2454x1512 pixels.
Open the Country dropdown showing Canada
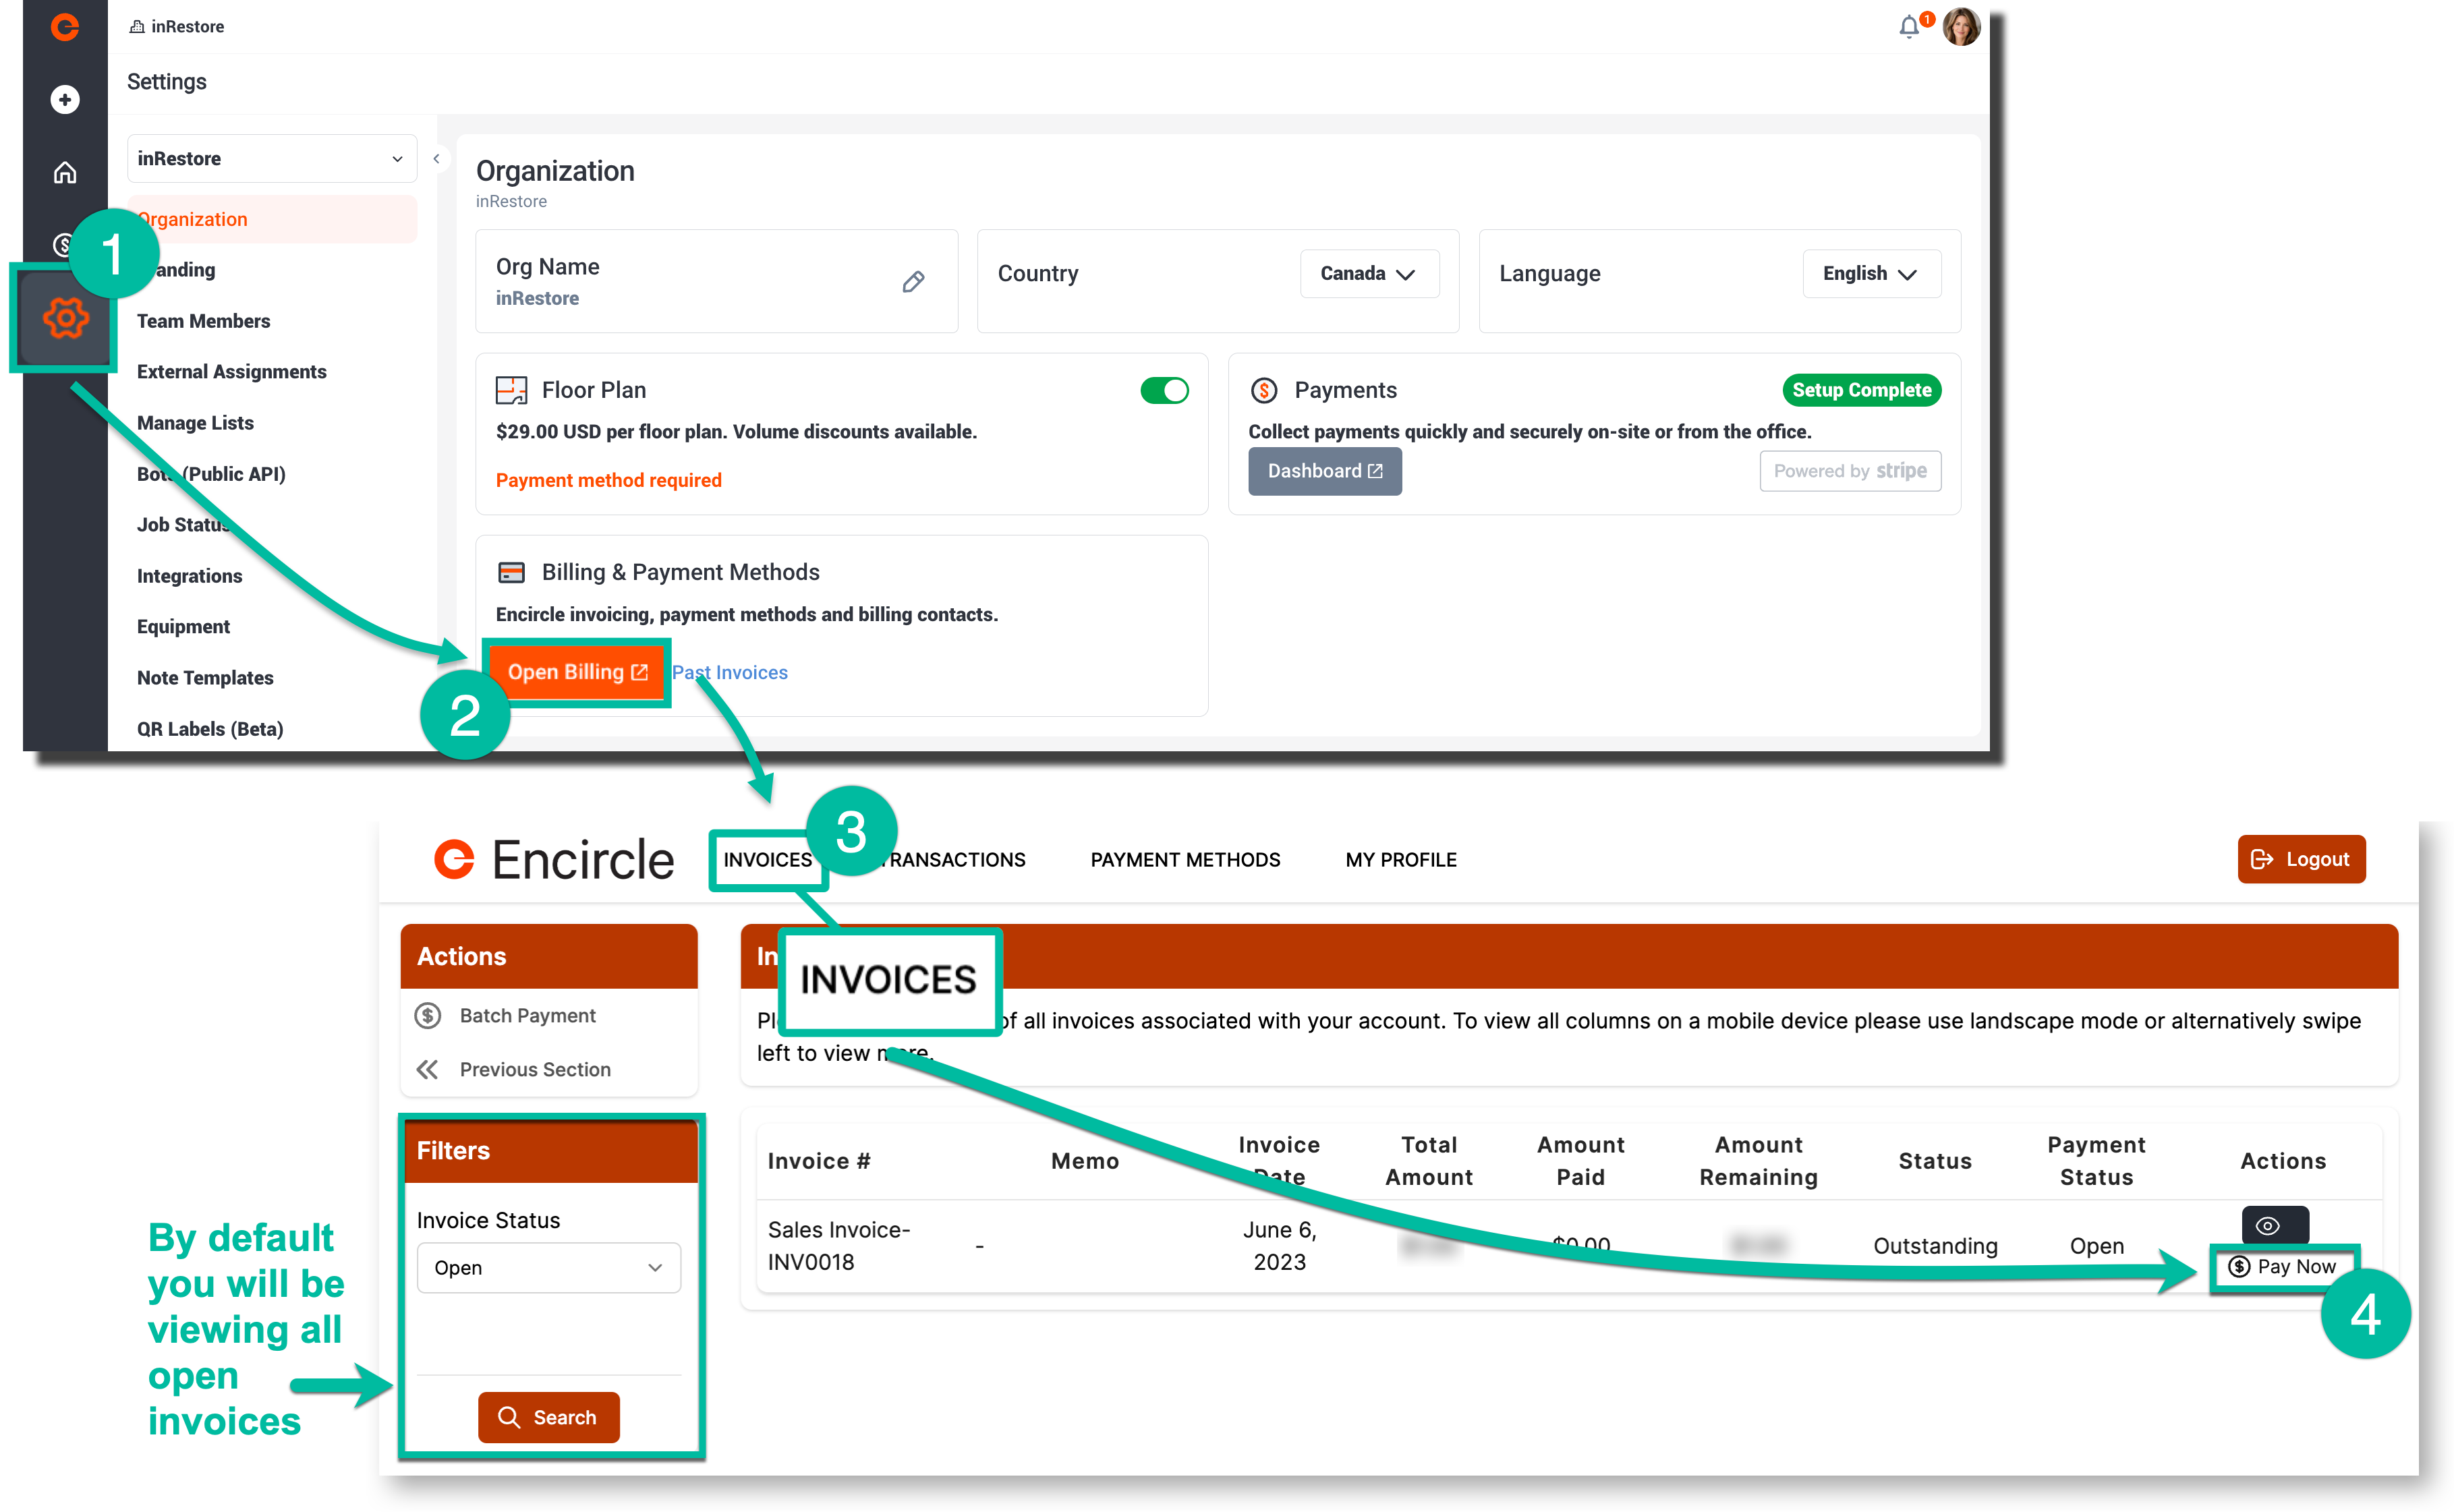click(x=1368, y=274)
